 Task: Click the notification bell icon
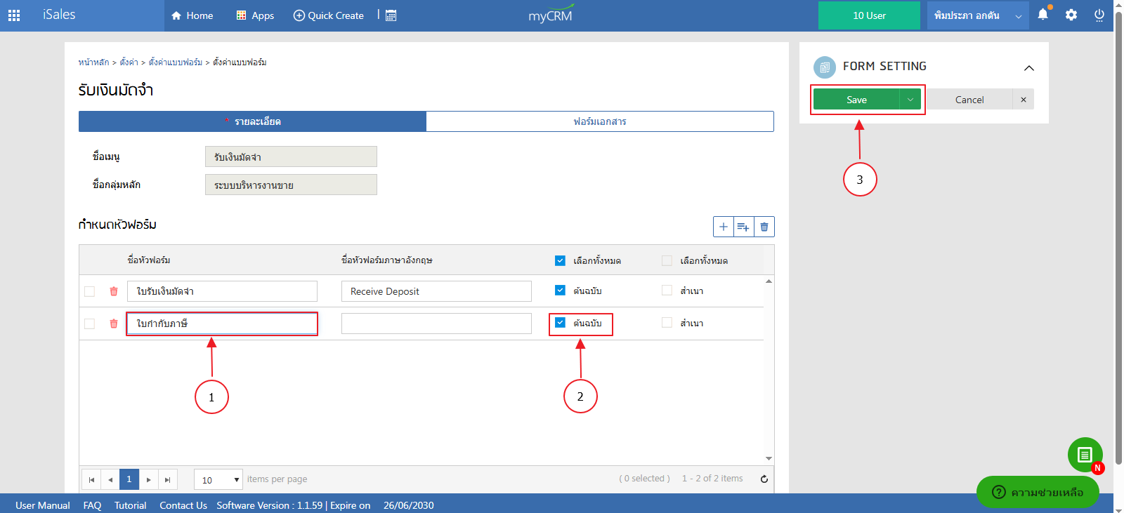pos(1043,15)
